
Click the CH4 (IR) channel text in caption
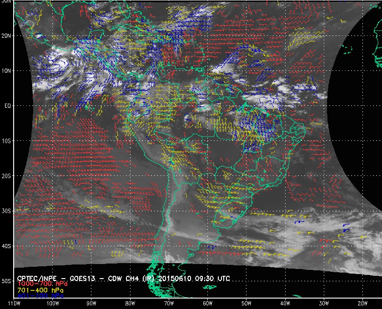click(140, 279)
